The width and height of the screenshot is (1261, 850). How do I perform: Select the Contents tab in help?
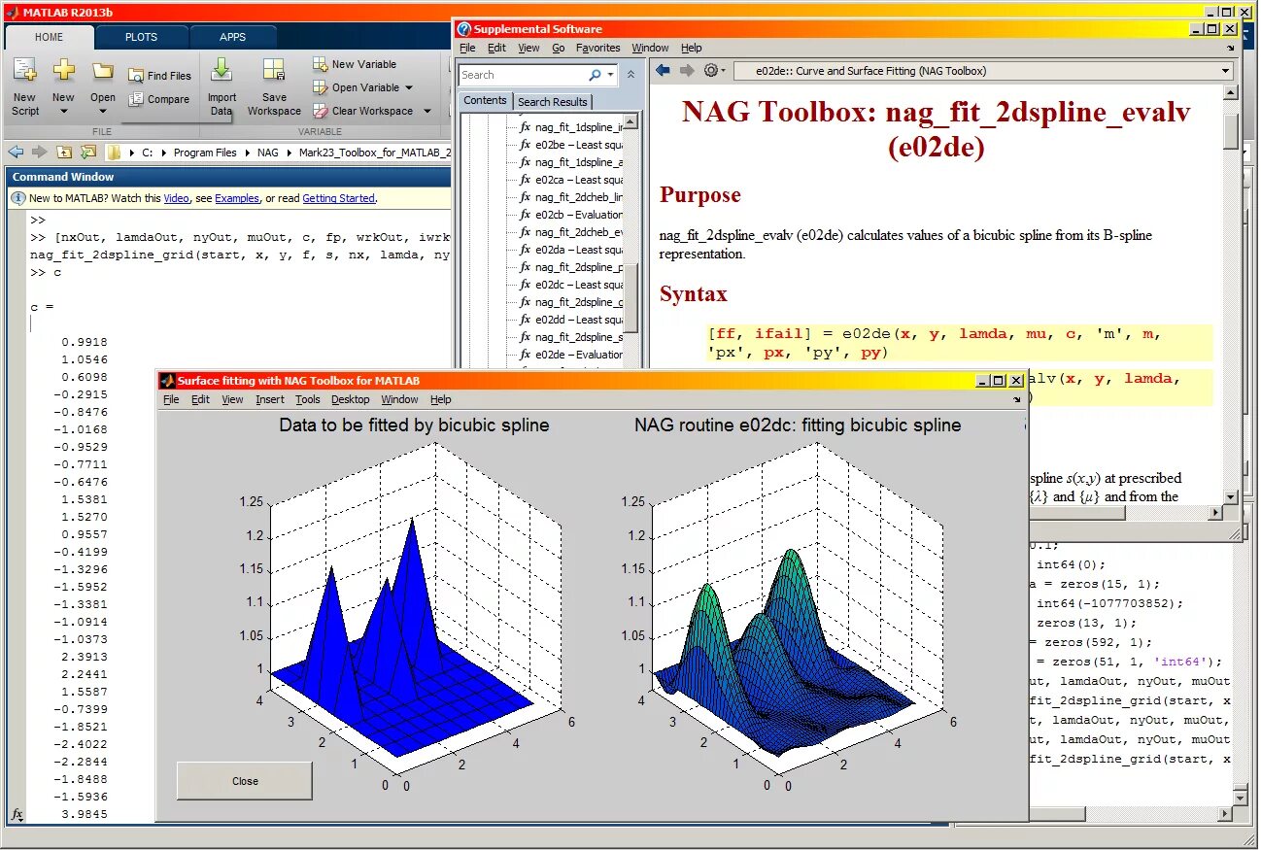click(x=485, y=100)
